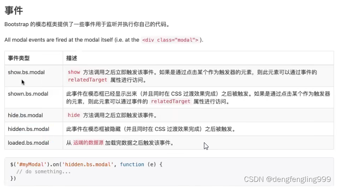Click the // do something... comment

tap(44, 172)
